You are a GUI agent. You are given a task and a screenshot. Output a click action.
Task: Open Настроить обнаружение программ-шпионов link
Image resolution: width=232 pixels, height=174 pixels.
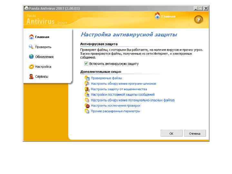click(123, 83)
